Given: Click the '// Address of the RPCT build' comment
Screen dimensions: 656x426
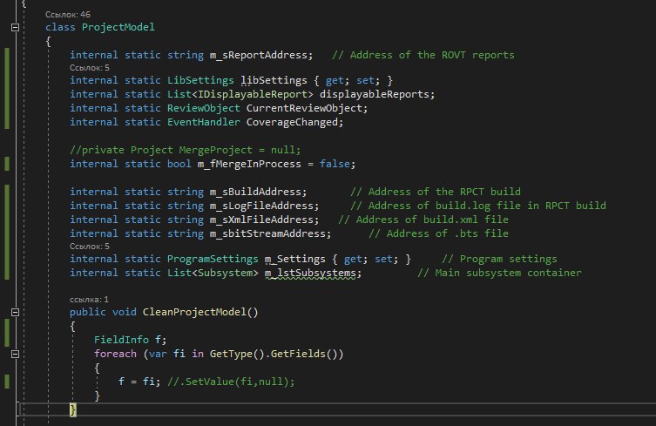Looking at the screenshot, I should pos(436,192).
